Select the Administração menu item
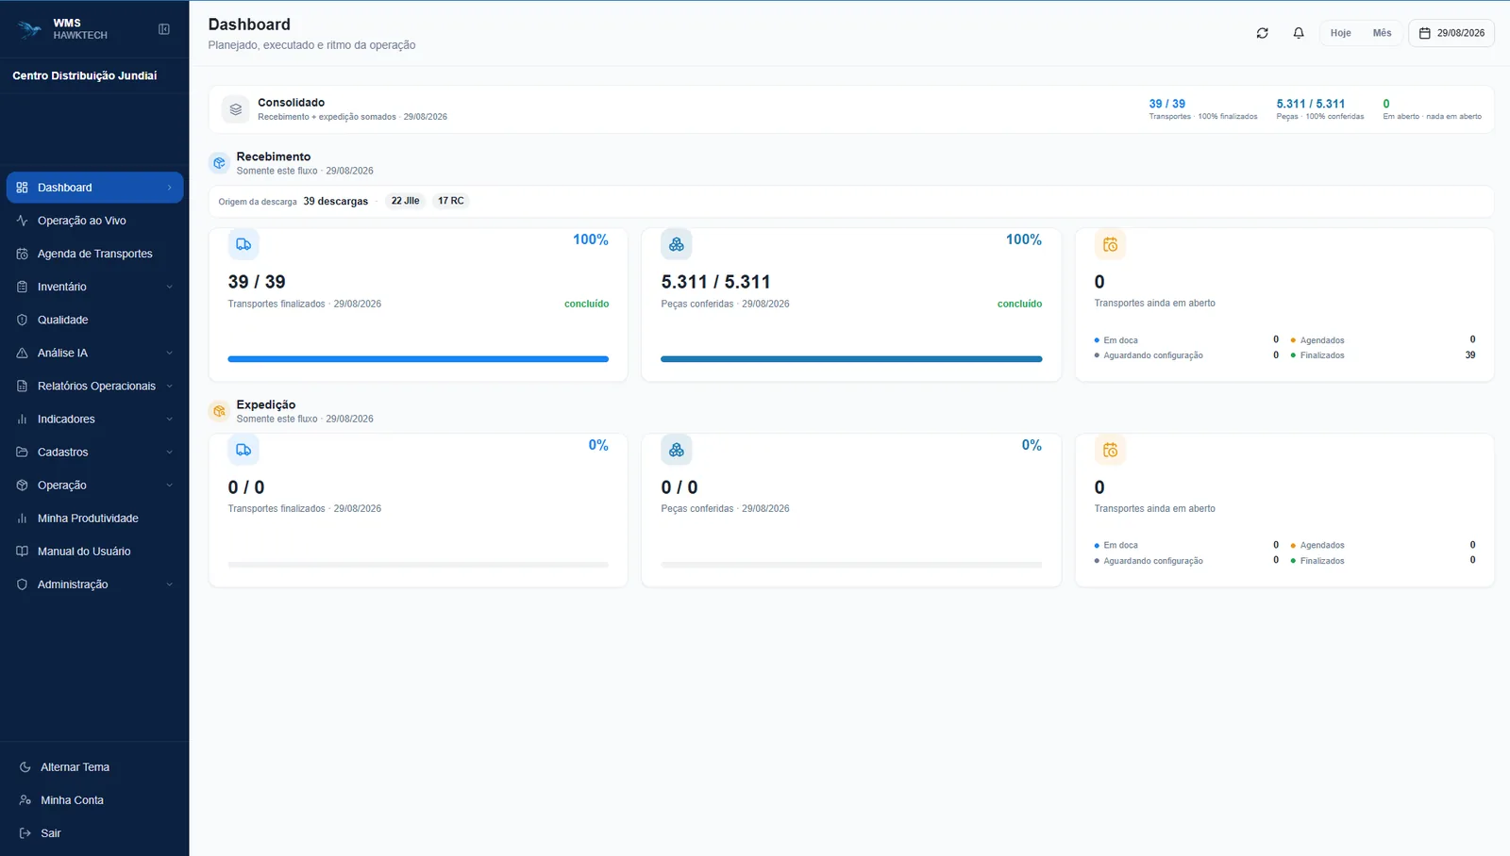 point(94,584)
